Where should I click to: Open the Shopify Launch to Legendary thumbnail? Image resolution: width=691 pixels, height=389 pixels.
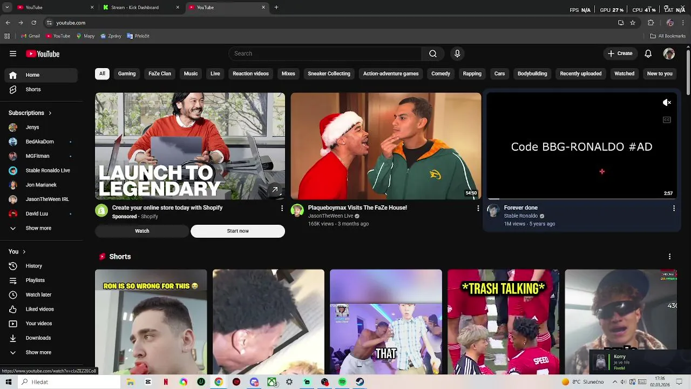coord(190,146)
